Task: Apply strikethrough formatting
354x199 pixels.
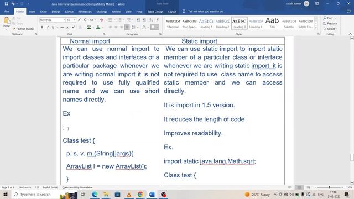Action: (x=62, y=27)
